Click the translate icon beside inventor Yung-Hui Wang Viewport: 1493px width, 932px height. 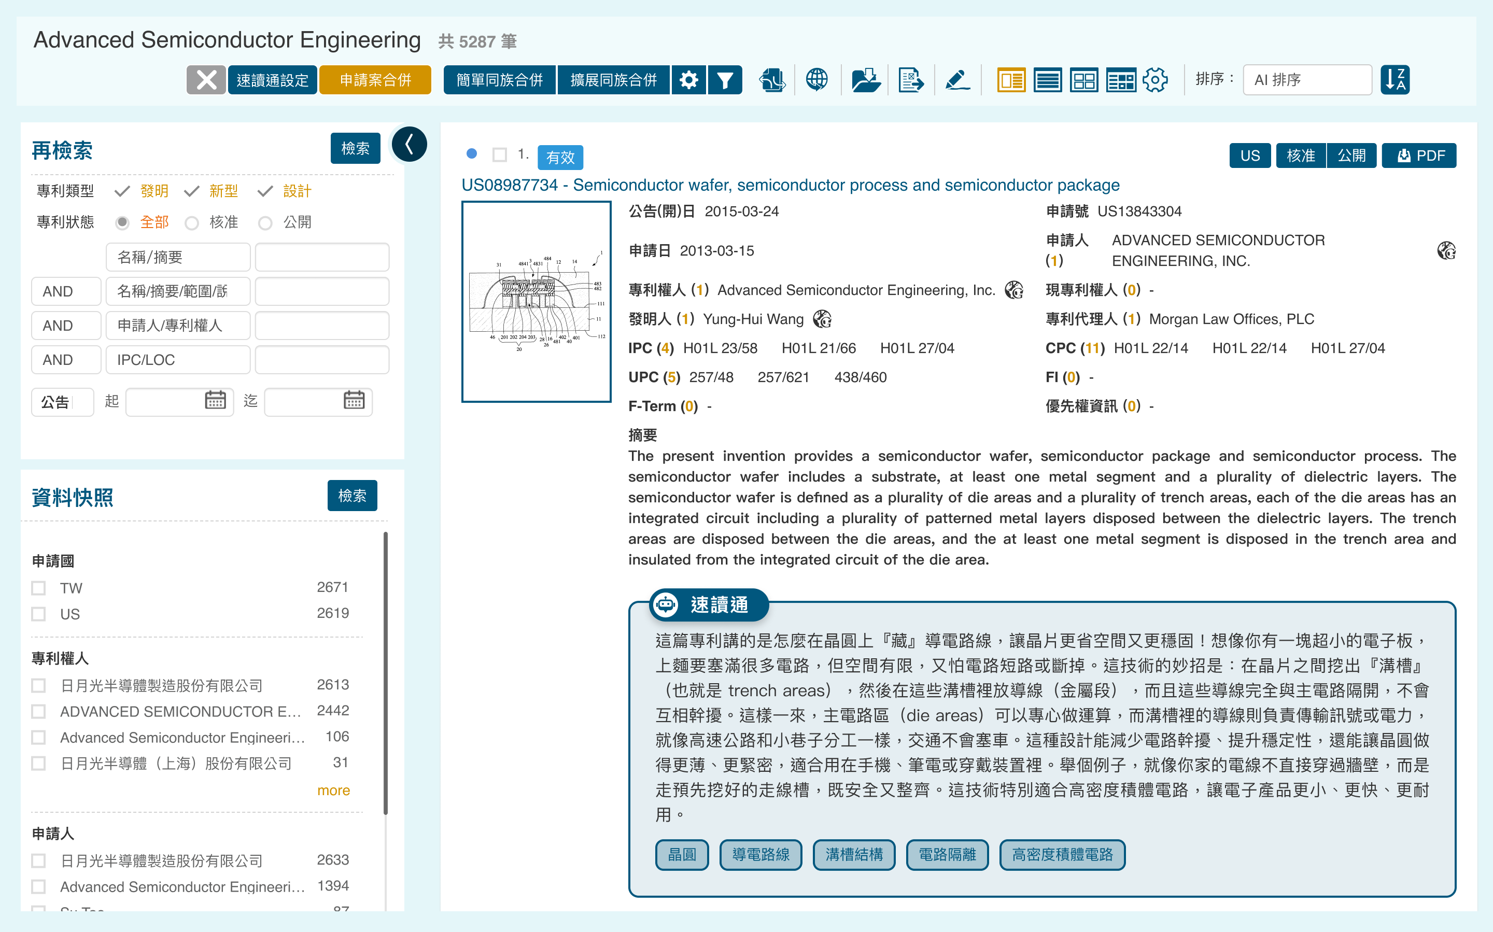coord(822,319)
